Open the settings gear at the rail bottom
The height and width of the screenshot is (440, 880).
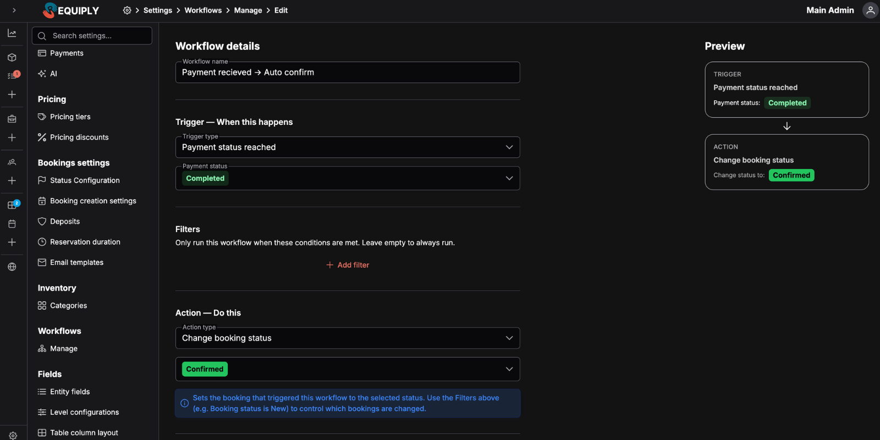coord(13,436)
